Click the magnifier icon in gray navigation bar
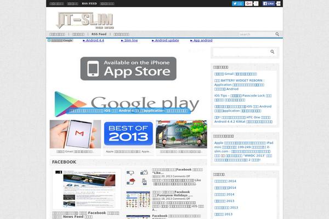The width and height of the screenshot is (329, 219). pyautogui.click(x=277, y=34)
